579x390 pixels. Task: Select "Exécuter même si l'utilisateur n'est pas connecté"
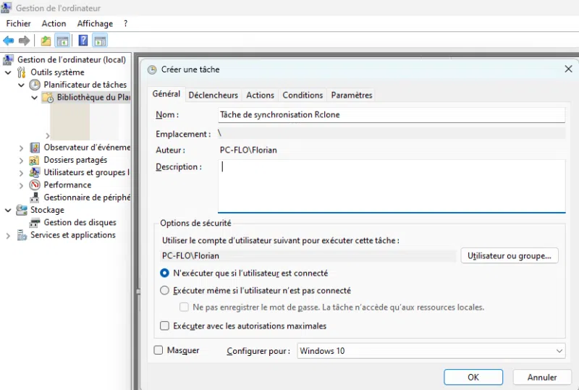[x=165, y=291]
